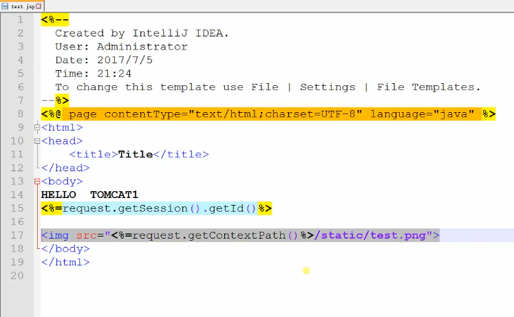The height and width of the screenshot is (317, 514).
Task: Click the opening <%-- comment marker
Action: [55, 20]
